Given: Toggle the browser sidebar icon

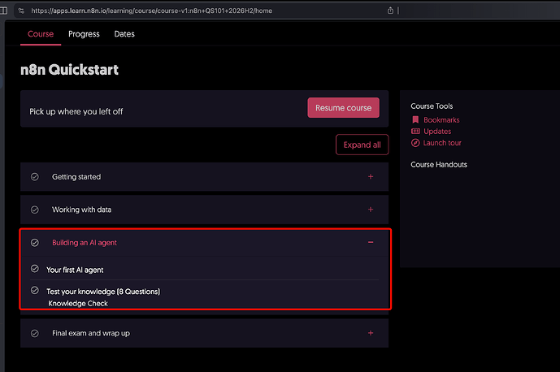Looking at the screenshot, I should pyautogui.click(x=3, y=11).
